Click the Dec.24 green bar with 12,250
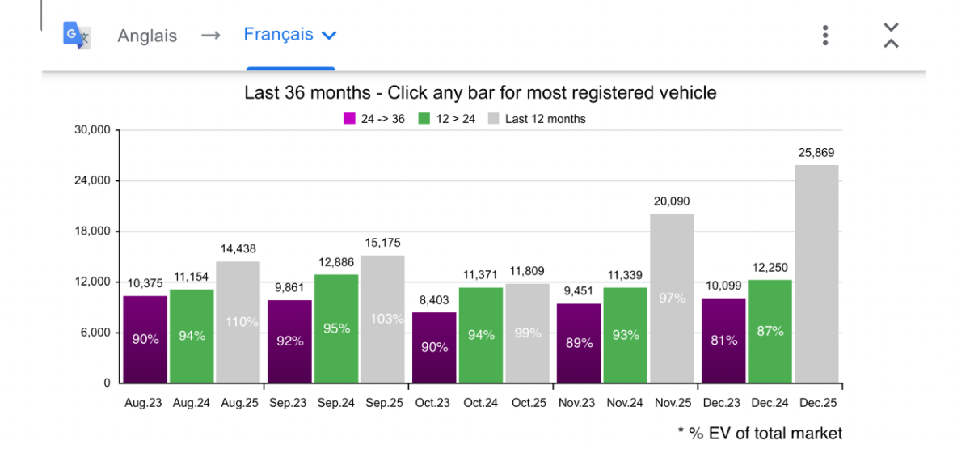Screen dimensions: 970x449 point(770,331)
